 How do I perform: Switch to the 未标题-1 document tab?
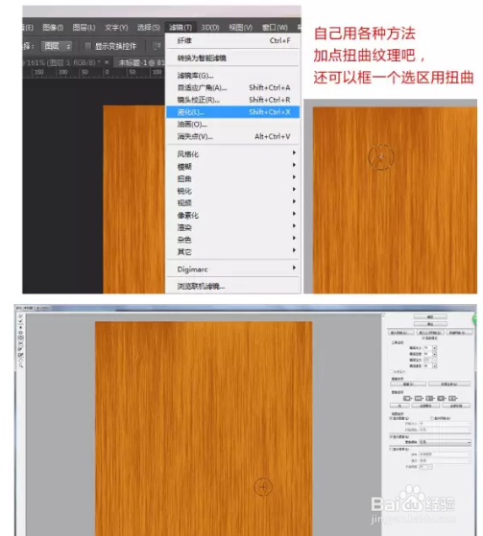click(x=140, y=62)
